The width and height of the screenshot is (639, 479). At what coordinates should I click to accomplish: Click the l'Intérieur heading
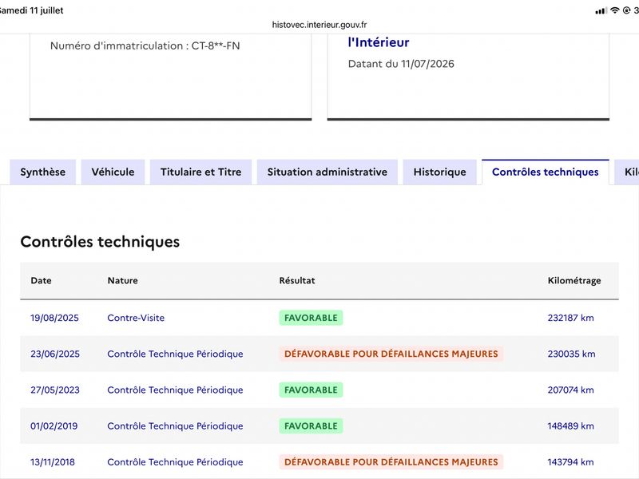click(x=379, y=42)
